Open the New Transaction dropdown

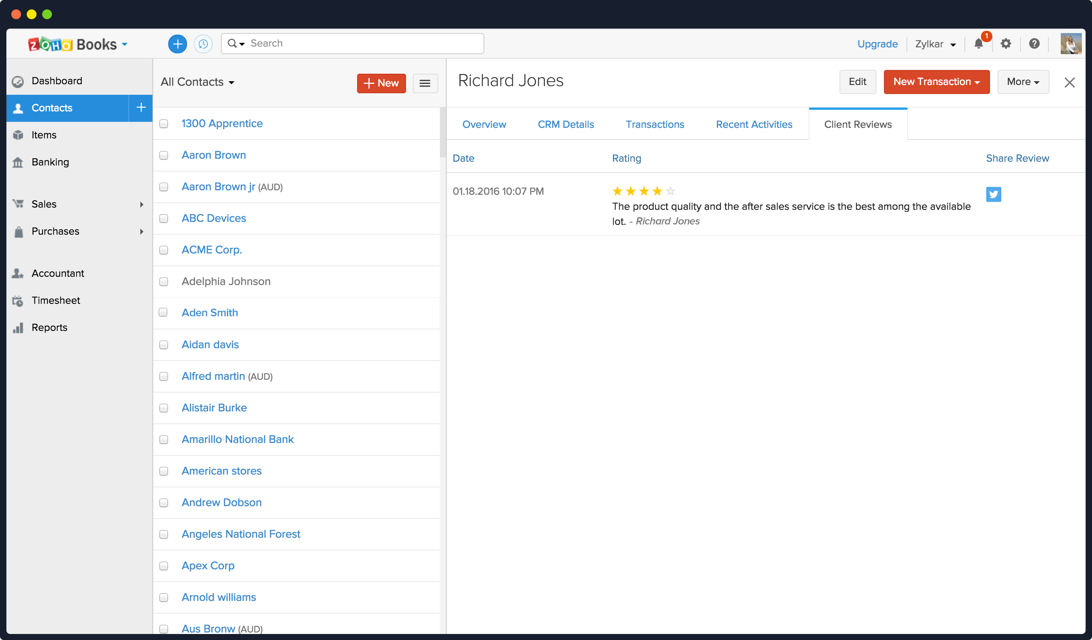[936, 82]
